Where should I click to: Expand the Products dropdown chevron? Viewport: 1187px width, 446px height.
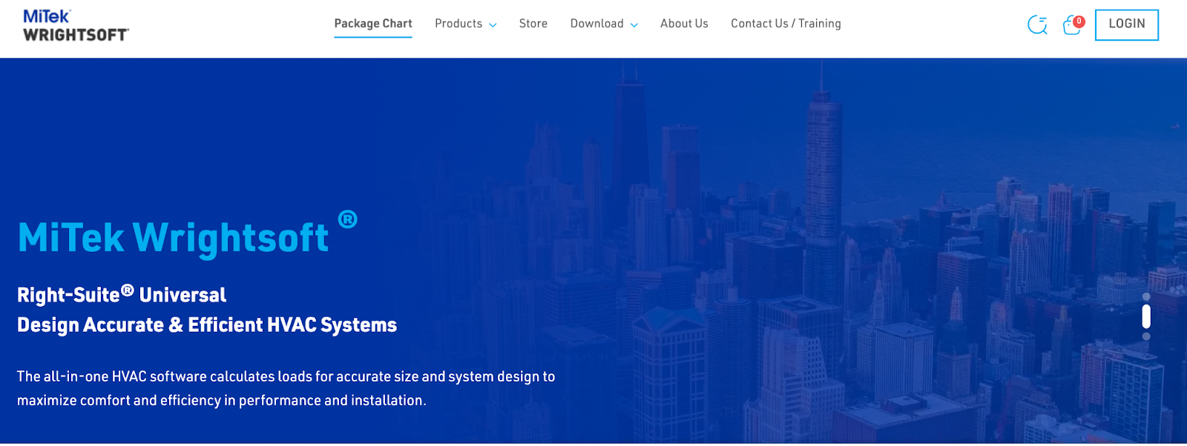[x=493, y=25]
